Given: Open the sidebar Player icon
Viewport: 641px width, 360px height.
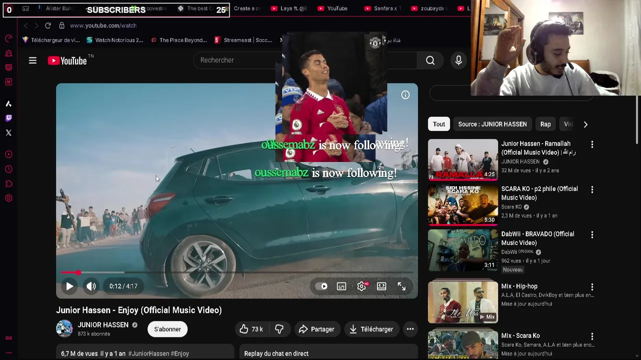Looking at the screenshot, I should 9,154.
